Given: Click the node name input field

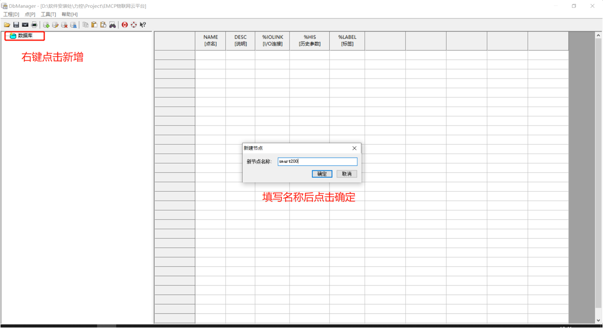Looking at the screenshot, I should (x=317, y=162).
